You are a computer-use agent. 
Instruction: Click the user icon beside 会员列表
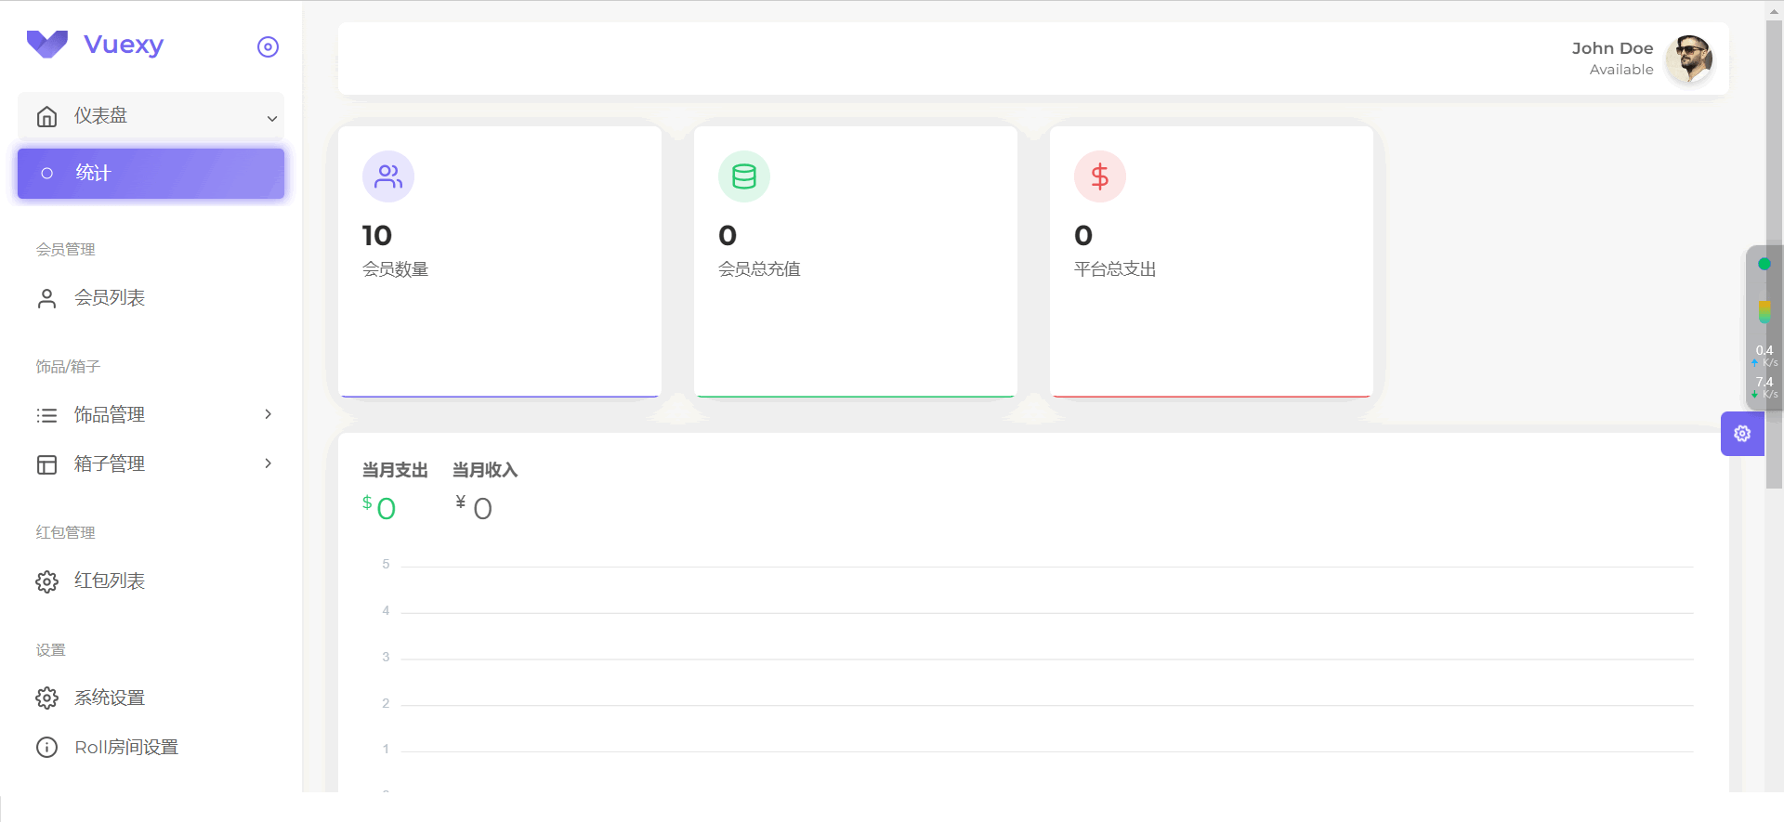point(46,298)
